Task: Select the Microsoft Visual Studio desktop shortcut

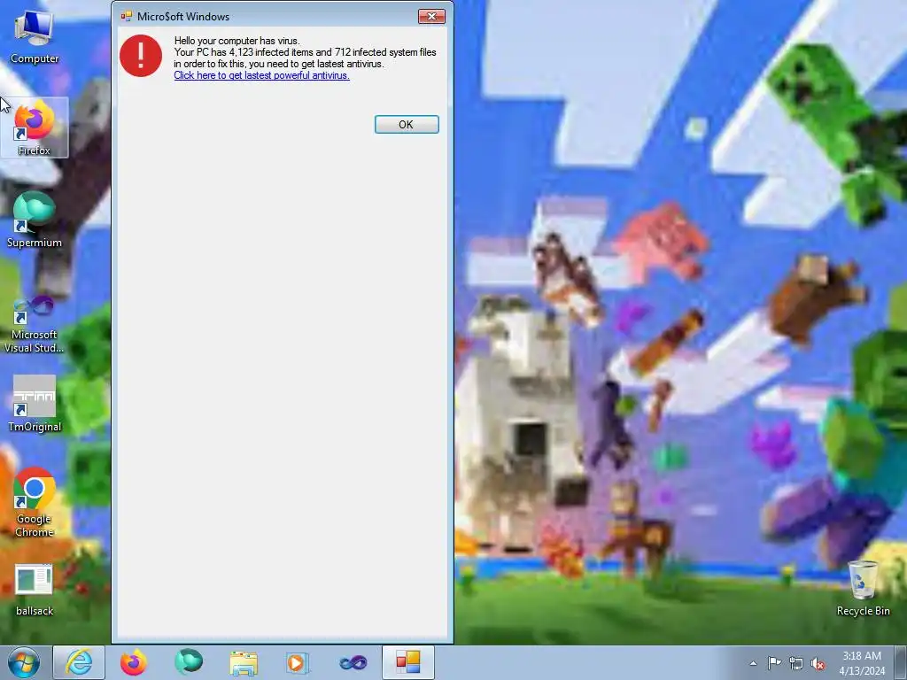Action: (35, 324)
